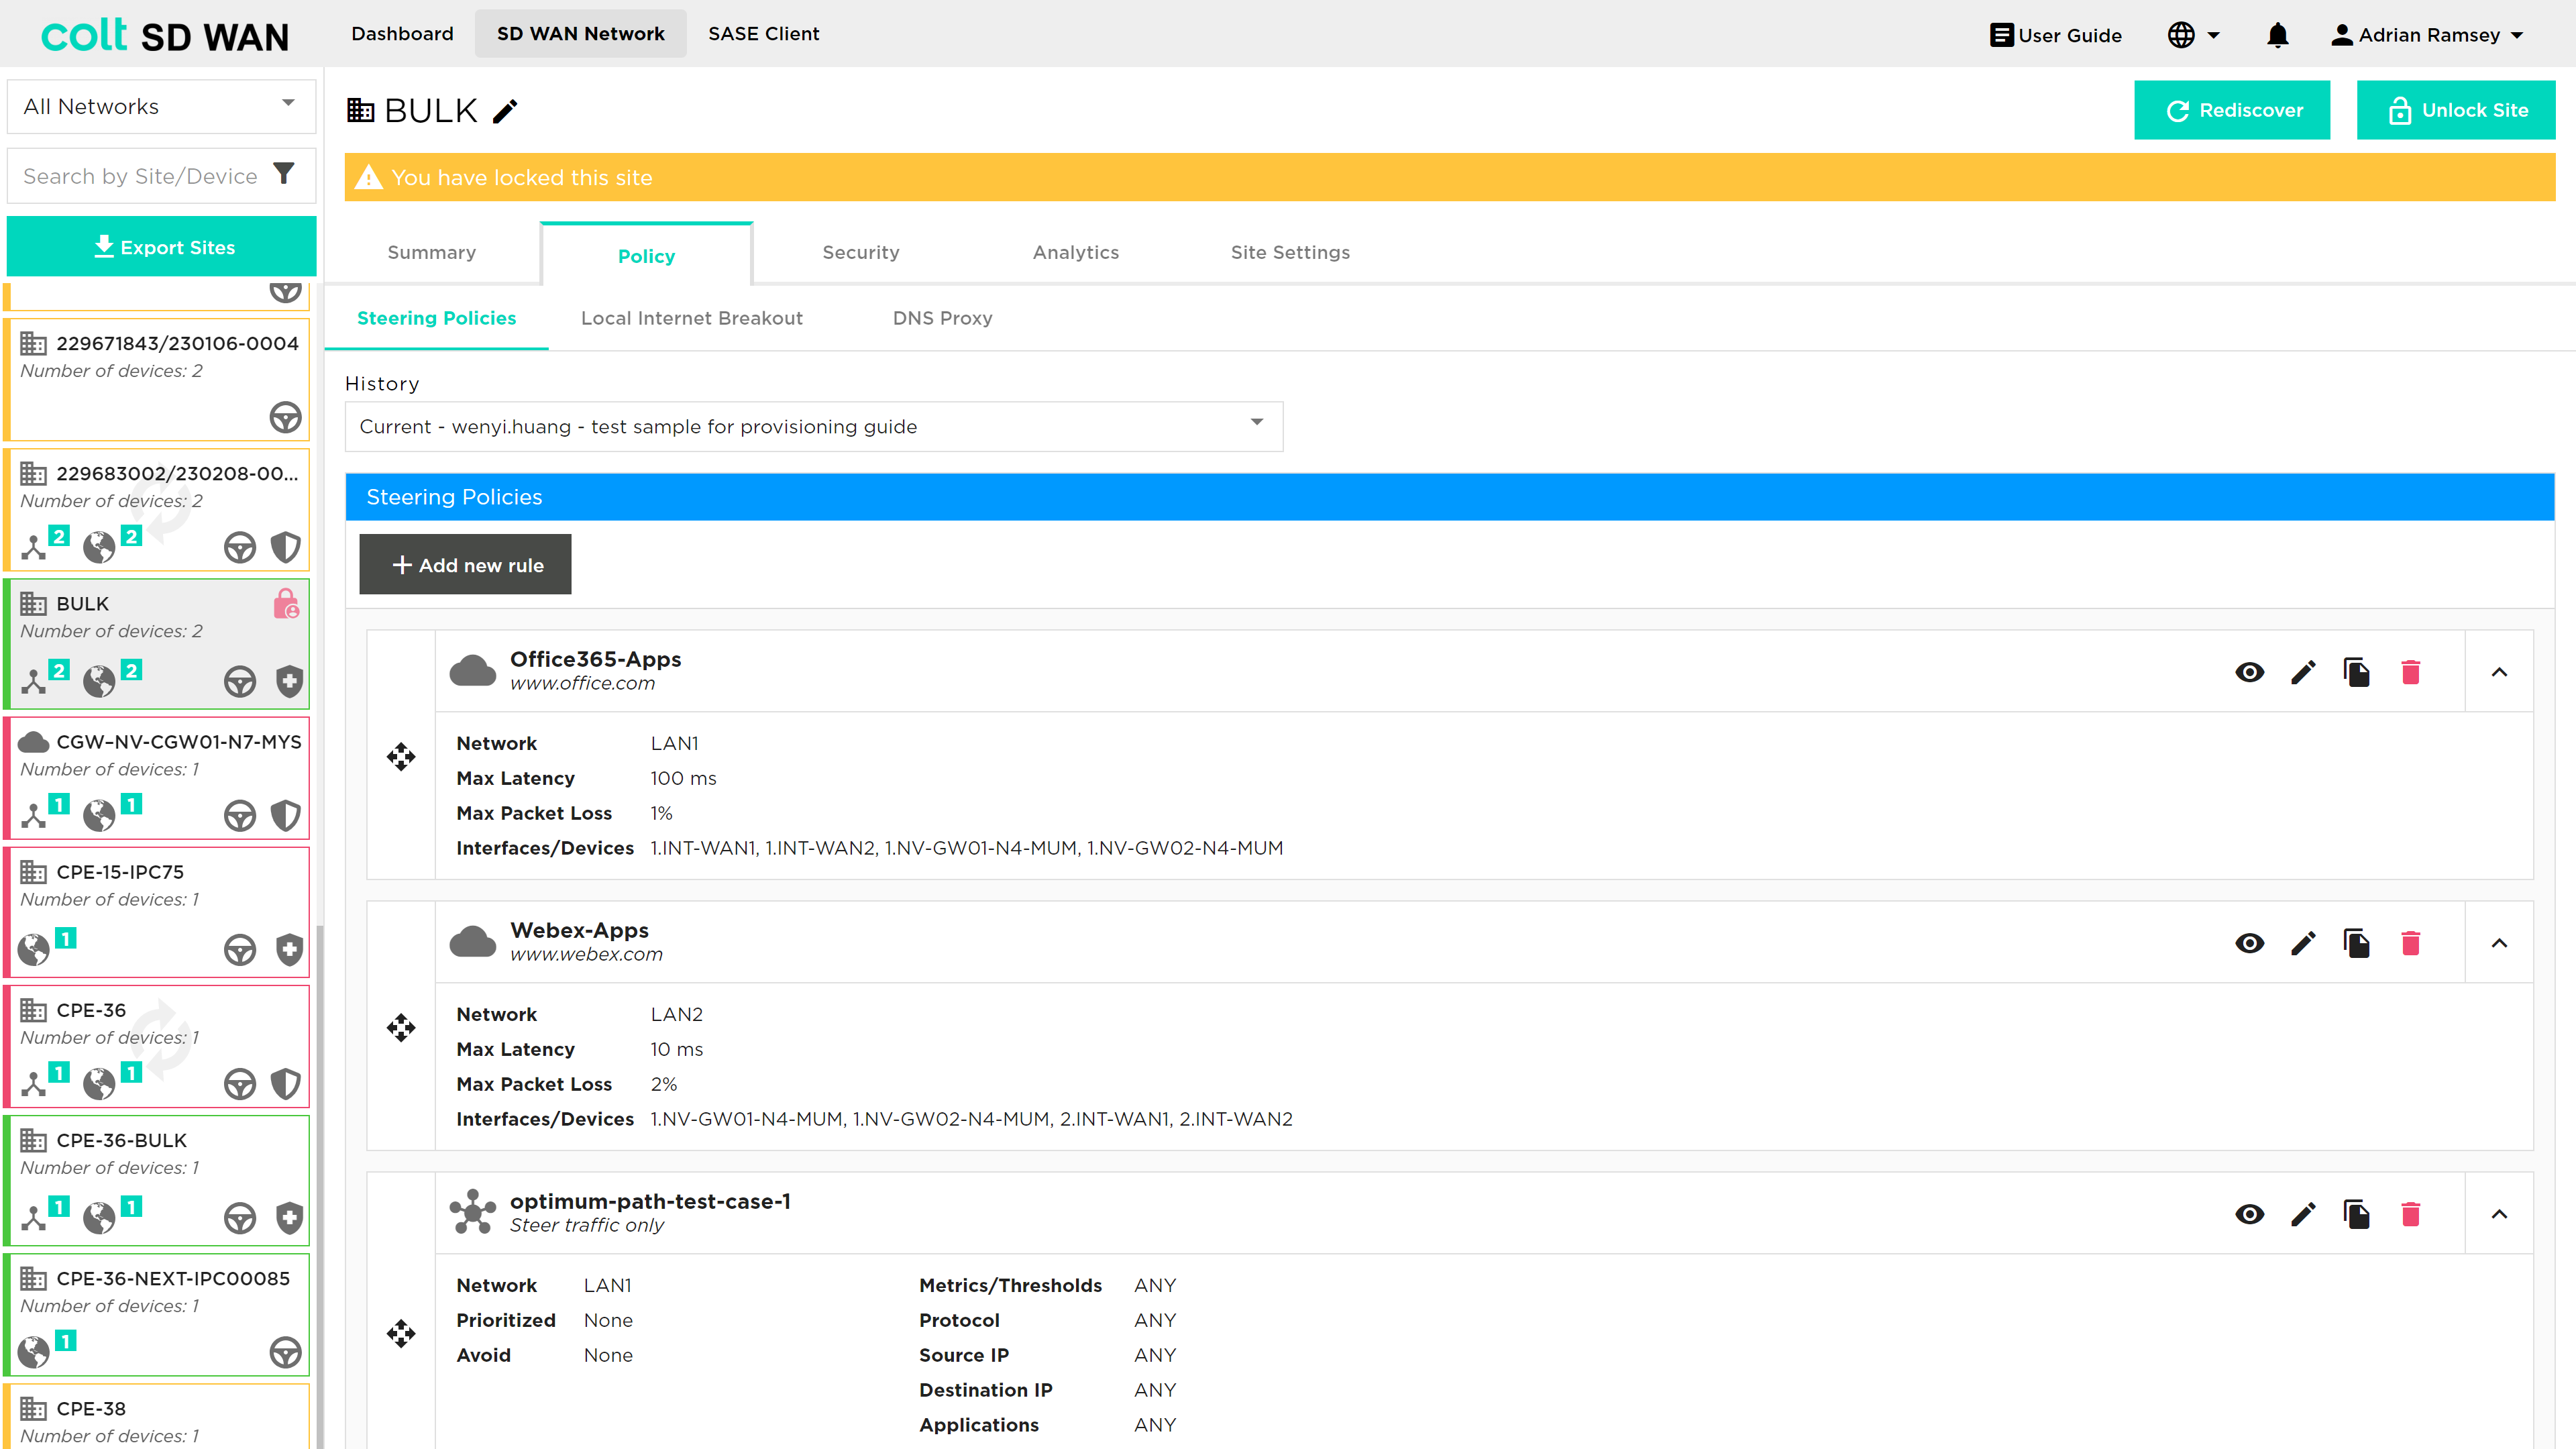
Task: Click Unlock Site button
Action: click(x=2456, y=110)
